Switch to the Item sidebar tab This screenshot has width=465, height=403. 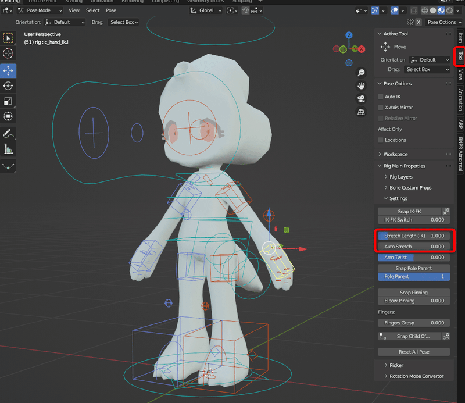460,38
